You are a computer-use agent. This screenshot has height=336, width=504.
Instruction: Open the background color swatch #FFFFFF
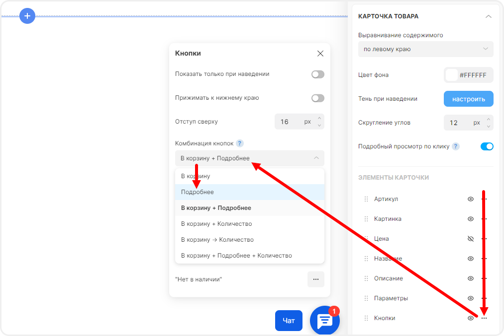(452, 75)
